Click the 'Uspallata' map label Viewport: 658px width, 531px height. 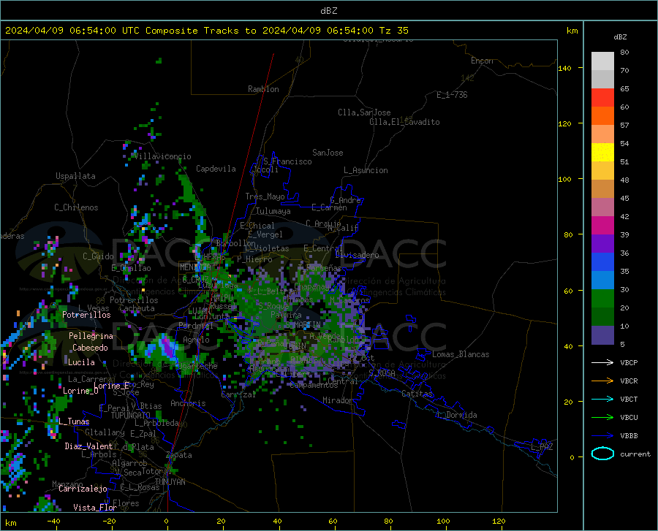[x=75, y=176]
